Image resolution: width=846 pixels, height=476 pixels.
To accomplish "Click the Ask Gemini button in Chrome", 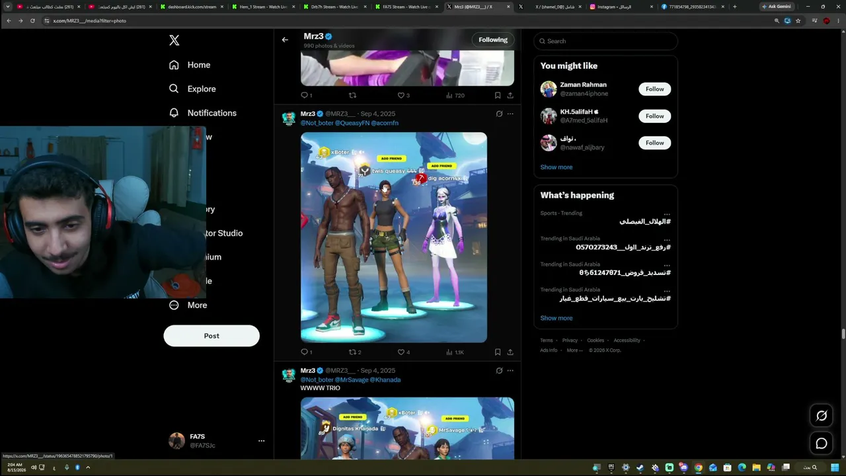I will pyautogui.click(x=776, y=7).
